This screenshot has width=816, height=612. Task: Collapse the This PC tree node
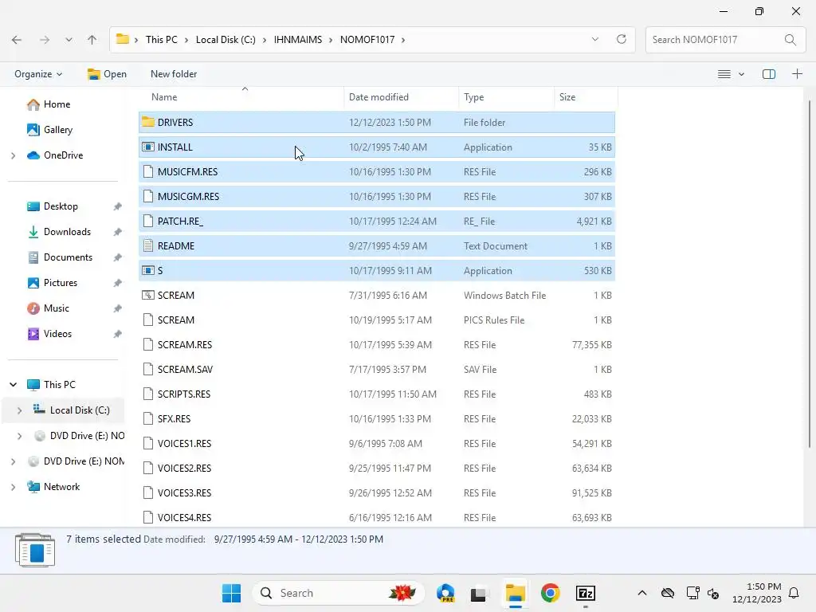click(13, 385)
